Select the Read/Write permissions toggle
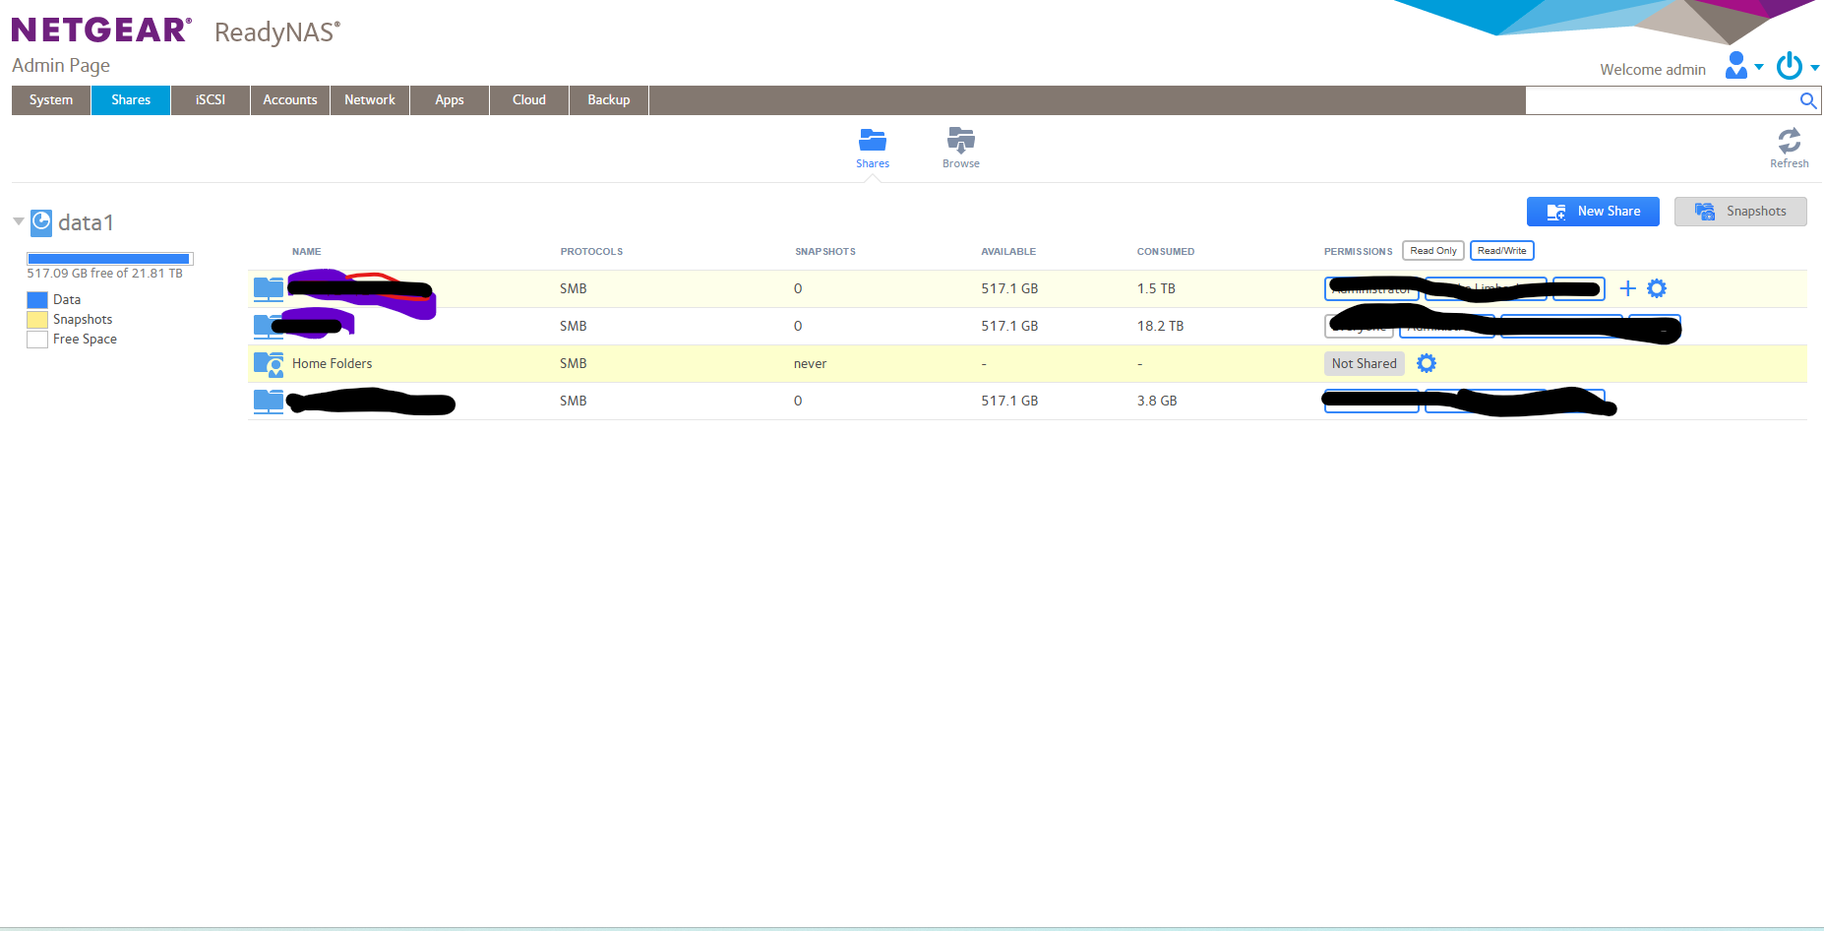Screen dimensions: 1824x931 pos(1501,250)
